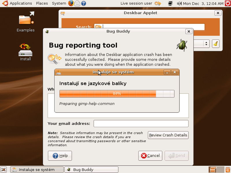Viewport: 231px width, 173px height.
Task: Close the Instaluje se systém window
Action: (175, 72)
